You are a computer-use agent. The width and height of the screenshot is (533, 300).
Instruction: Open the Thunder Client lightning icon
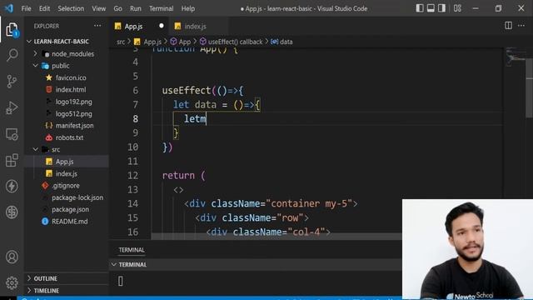[12, 186]
